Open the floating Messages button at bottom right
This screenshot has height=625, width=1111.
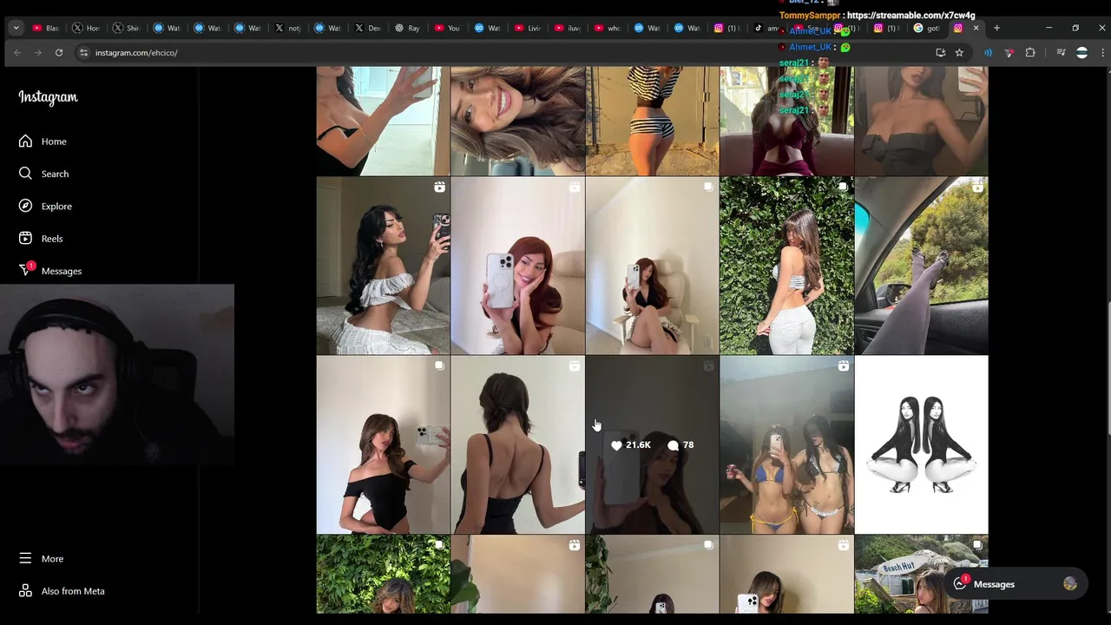click(1016, 584)
